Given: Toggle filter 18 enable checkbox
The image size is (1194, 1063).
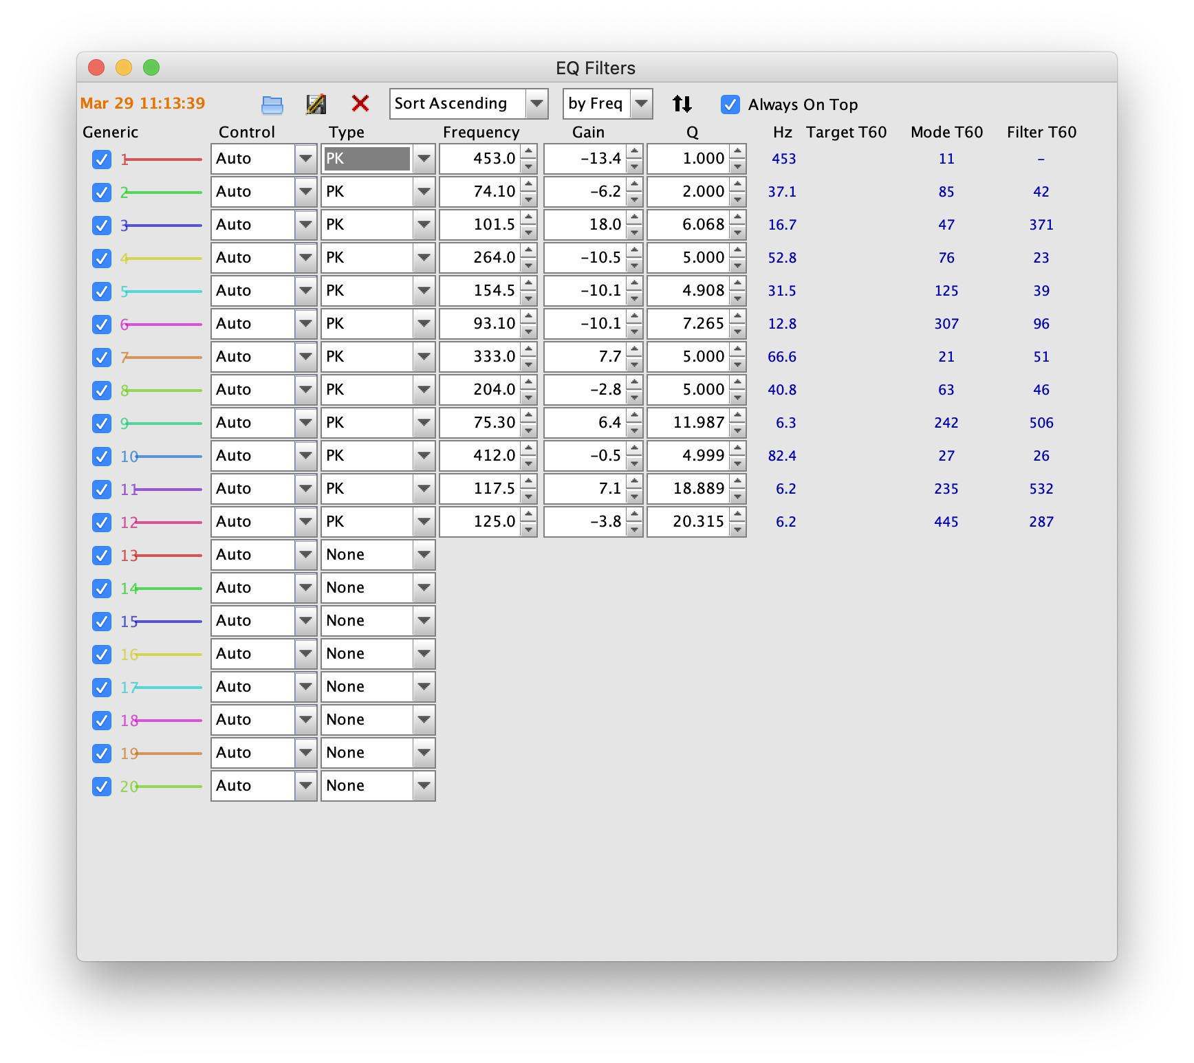Looking at the screenshot, I should click(102, 721).
